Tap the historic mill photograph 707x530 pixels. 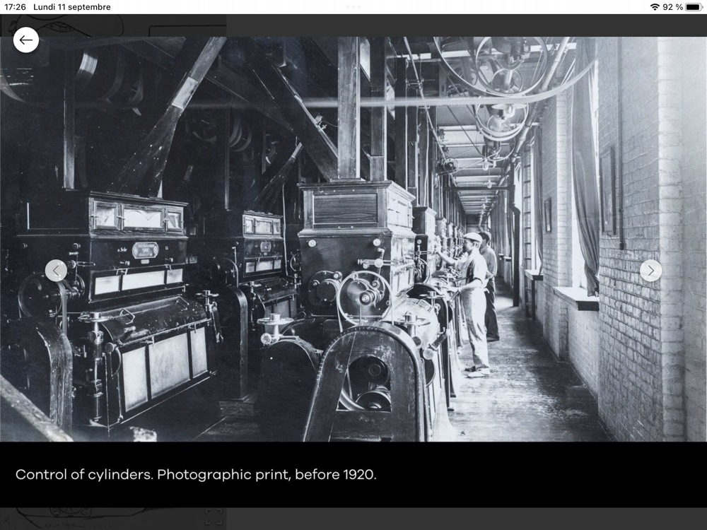pos(353,239)
